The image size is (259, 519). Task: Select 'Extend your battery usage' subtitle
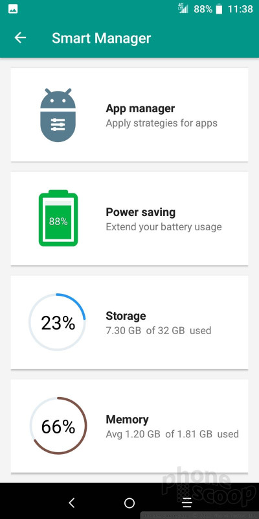(164, 227)
